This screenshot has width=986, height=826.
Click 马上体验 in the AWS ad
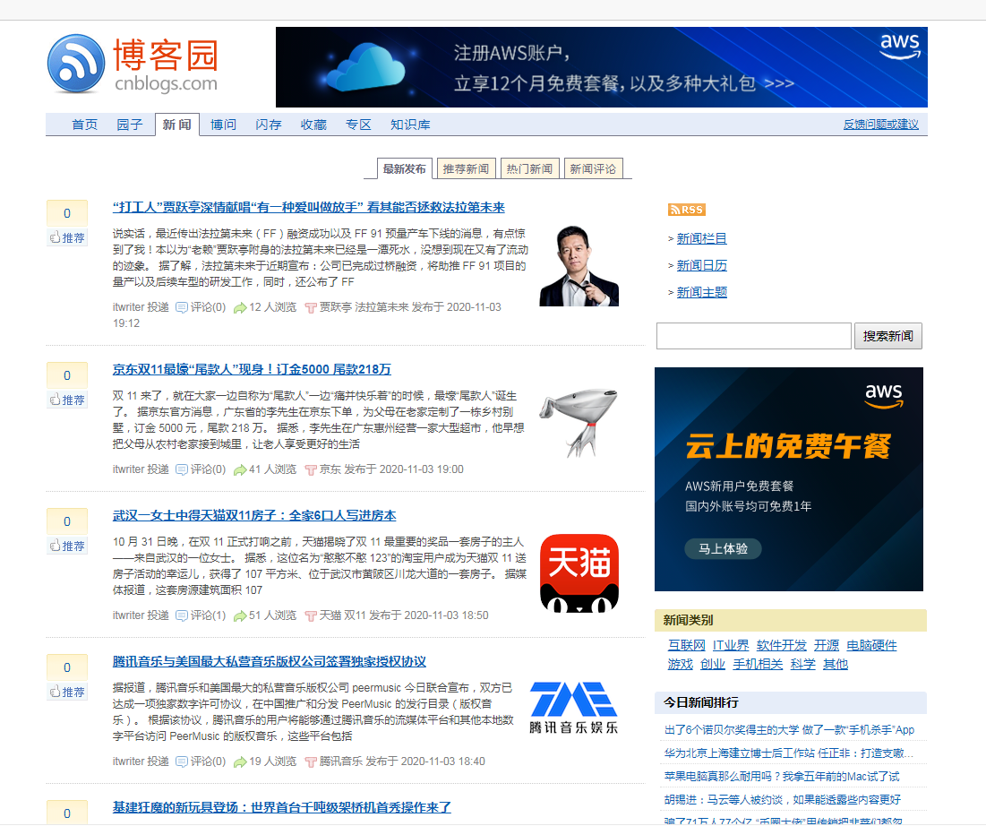point(722,548)
